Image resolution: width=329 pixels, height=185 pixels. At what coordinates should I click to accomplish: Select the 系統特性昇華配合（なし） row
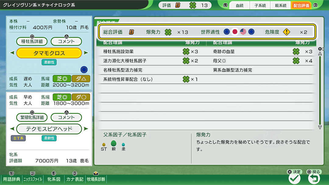tap(151, 79)
